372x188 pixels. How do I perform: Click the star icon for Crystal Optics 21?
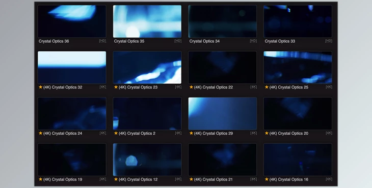click(x=191, y=179)
